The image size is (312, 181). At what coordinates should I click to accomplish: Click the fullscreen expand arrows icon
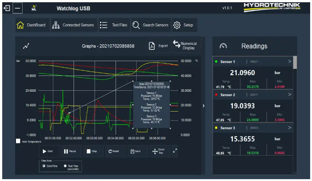tap(175, 151)
